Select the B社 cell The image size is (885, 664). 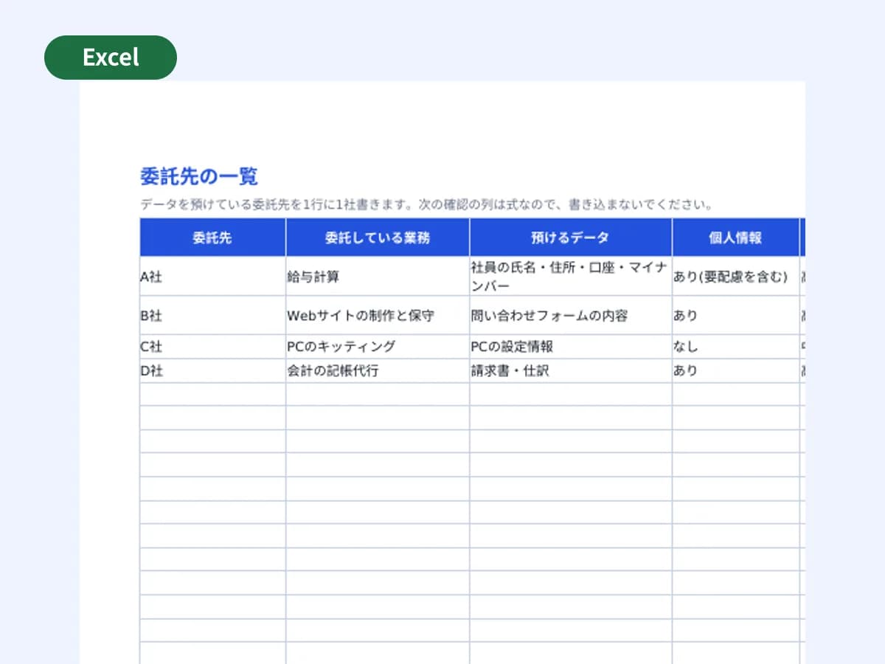click(x=212, y=316)
